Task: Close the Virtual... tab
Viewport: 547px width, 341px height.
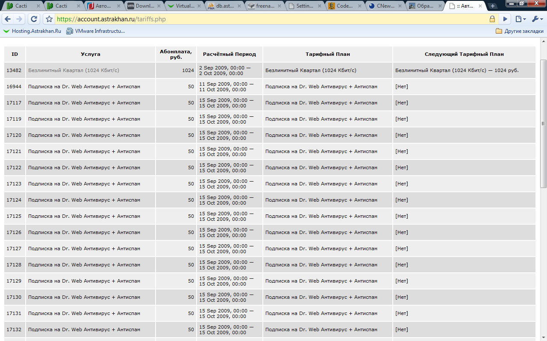Action: [x=199, y=6]
